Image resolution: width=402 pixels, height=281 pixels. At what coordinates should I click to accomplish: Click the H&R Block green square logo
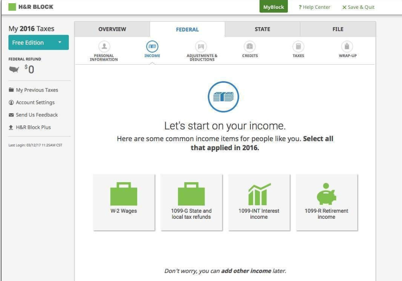(12, 7)
